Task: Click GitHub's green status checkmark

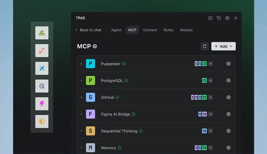Action: [117, 97]
